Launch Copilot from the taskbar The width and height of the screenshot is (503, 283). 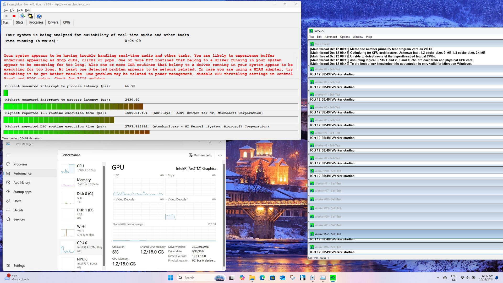click(242, 278)
